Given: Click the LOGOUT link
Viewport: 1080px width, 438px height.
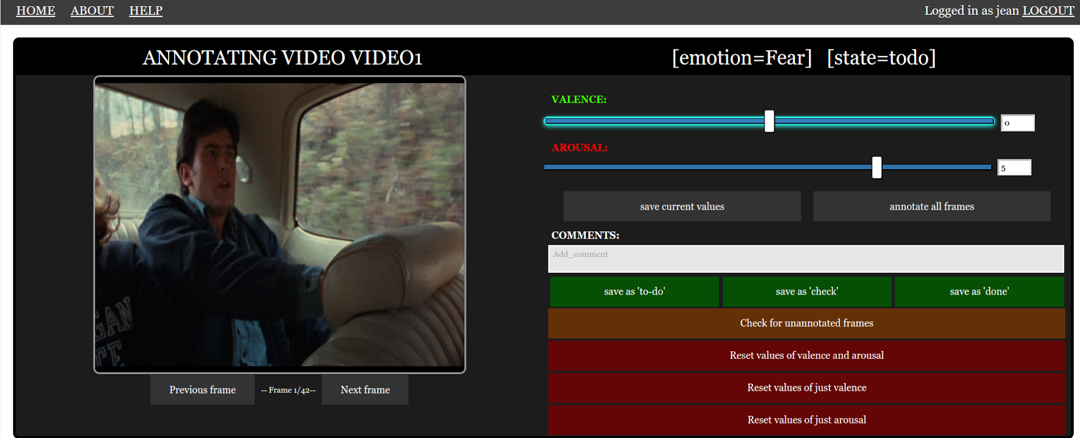Looking at the screenshot, I should pyautogui.click(x=1048, y=11).
